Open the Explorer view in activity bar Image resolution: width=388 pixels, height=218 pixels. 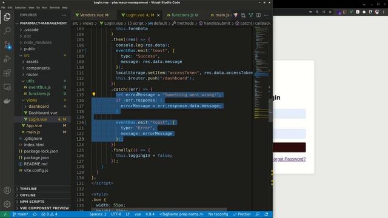[x=7, y=17]
